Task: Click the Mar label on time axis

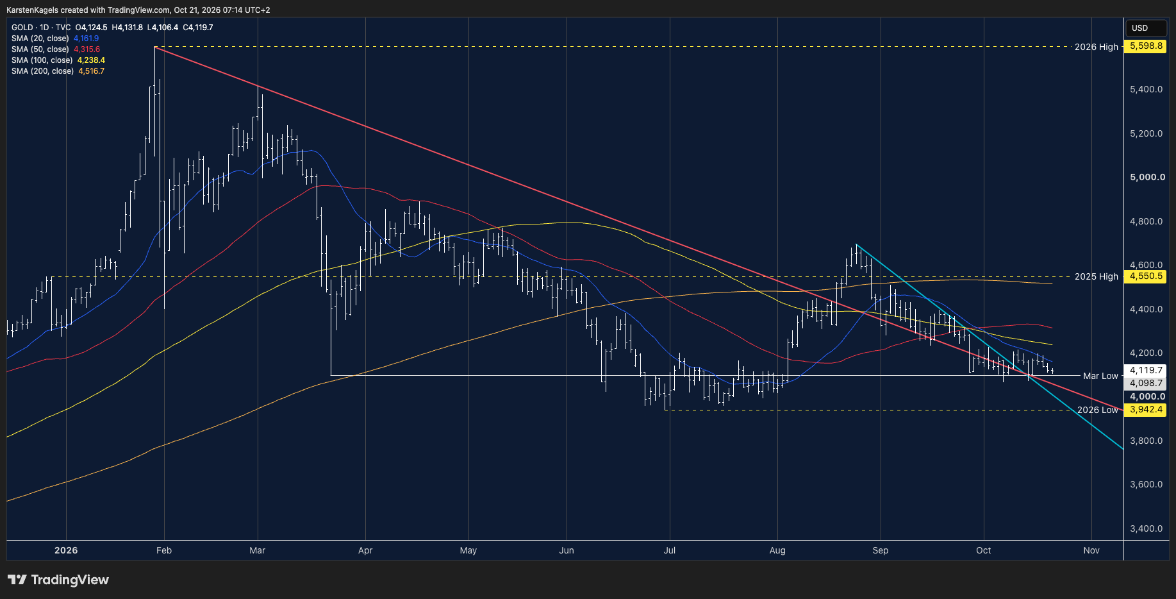Action: click(257, 550)
